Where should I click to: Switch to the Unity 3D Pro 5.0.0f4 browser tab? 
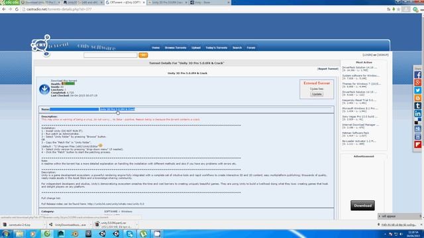point(168,3)
